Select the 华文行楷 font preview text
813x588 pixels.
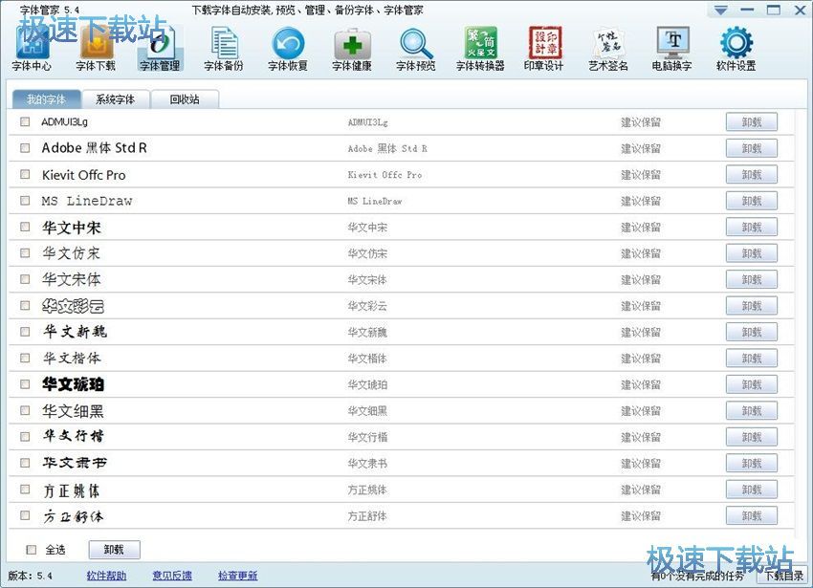pos(73,436)
